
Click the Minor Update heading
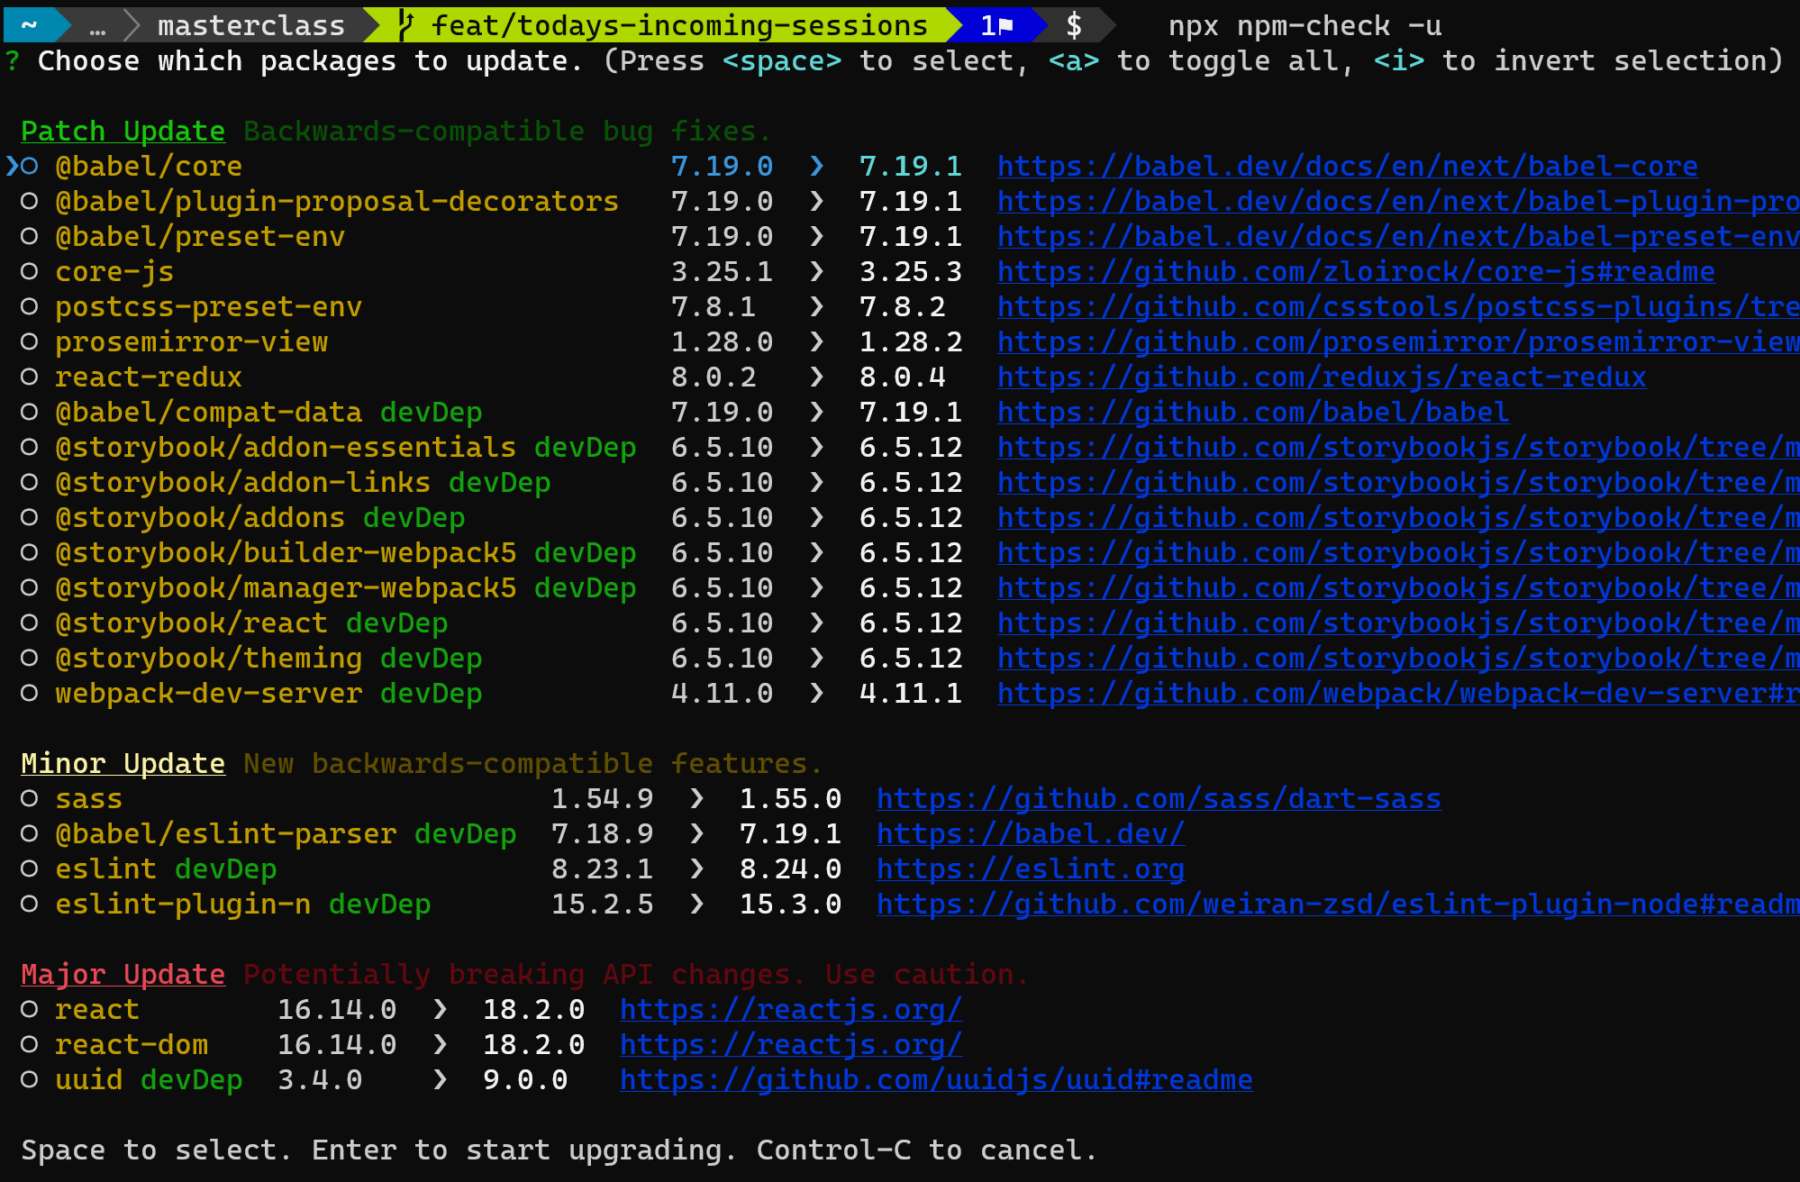click(x=123, y=764)
